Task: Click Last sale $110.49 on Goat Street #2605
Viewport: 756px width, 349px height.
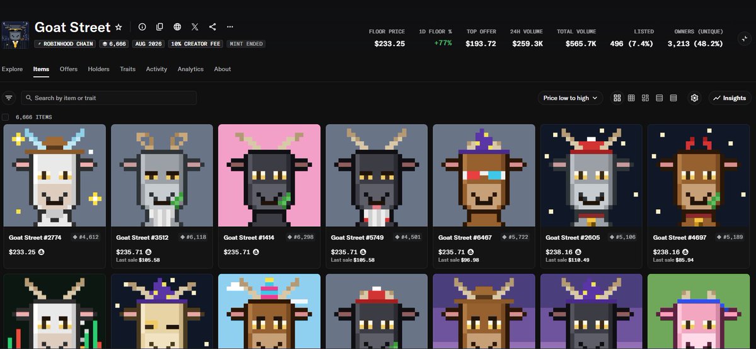Action: tap(567, 260)
